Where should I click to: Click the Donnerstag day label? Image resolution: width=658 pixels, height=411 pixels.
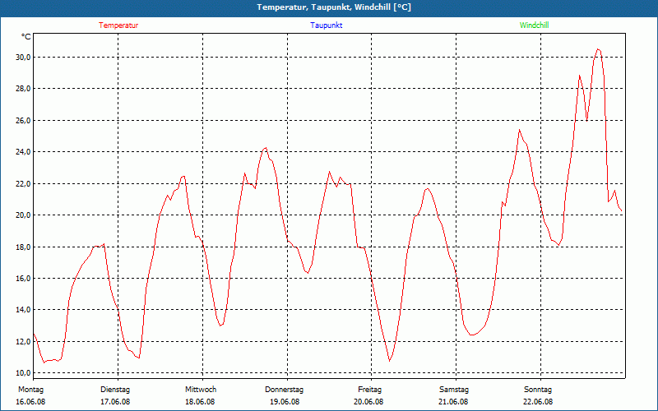(284, 390)
